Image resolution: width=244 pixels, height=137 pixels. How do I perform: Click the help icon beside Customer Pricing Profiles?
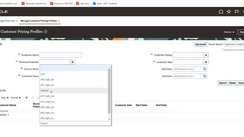(x=46, y=32)
